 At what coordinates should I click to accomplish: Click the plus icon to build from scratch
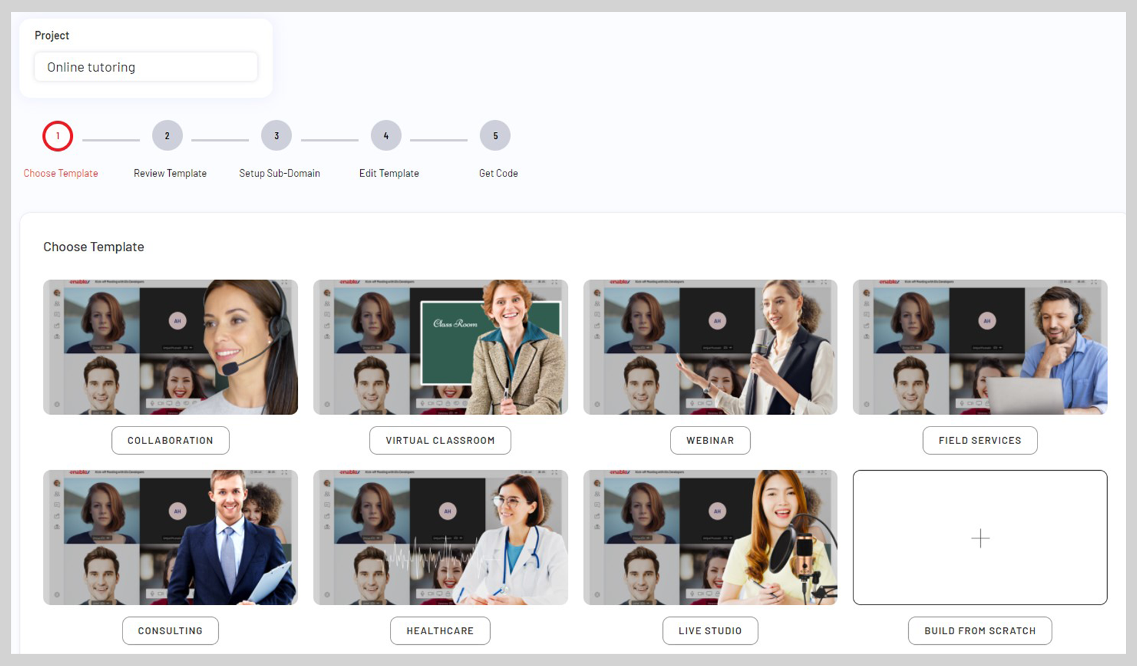pos(980,538)
